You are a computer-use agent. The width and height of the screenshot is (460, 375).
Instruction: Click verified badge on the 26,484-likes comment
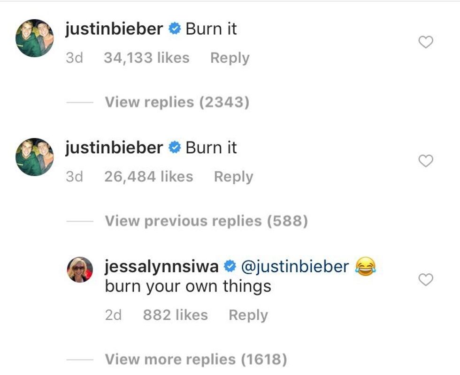point(175,148)
